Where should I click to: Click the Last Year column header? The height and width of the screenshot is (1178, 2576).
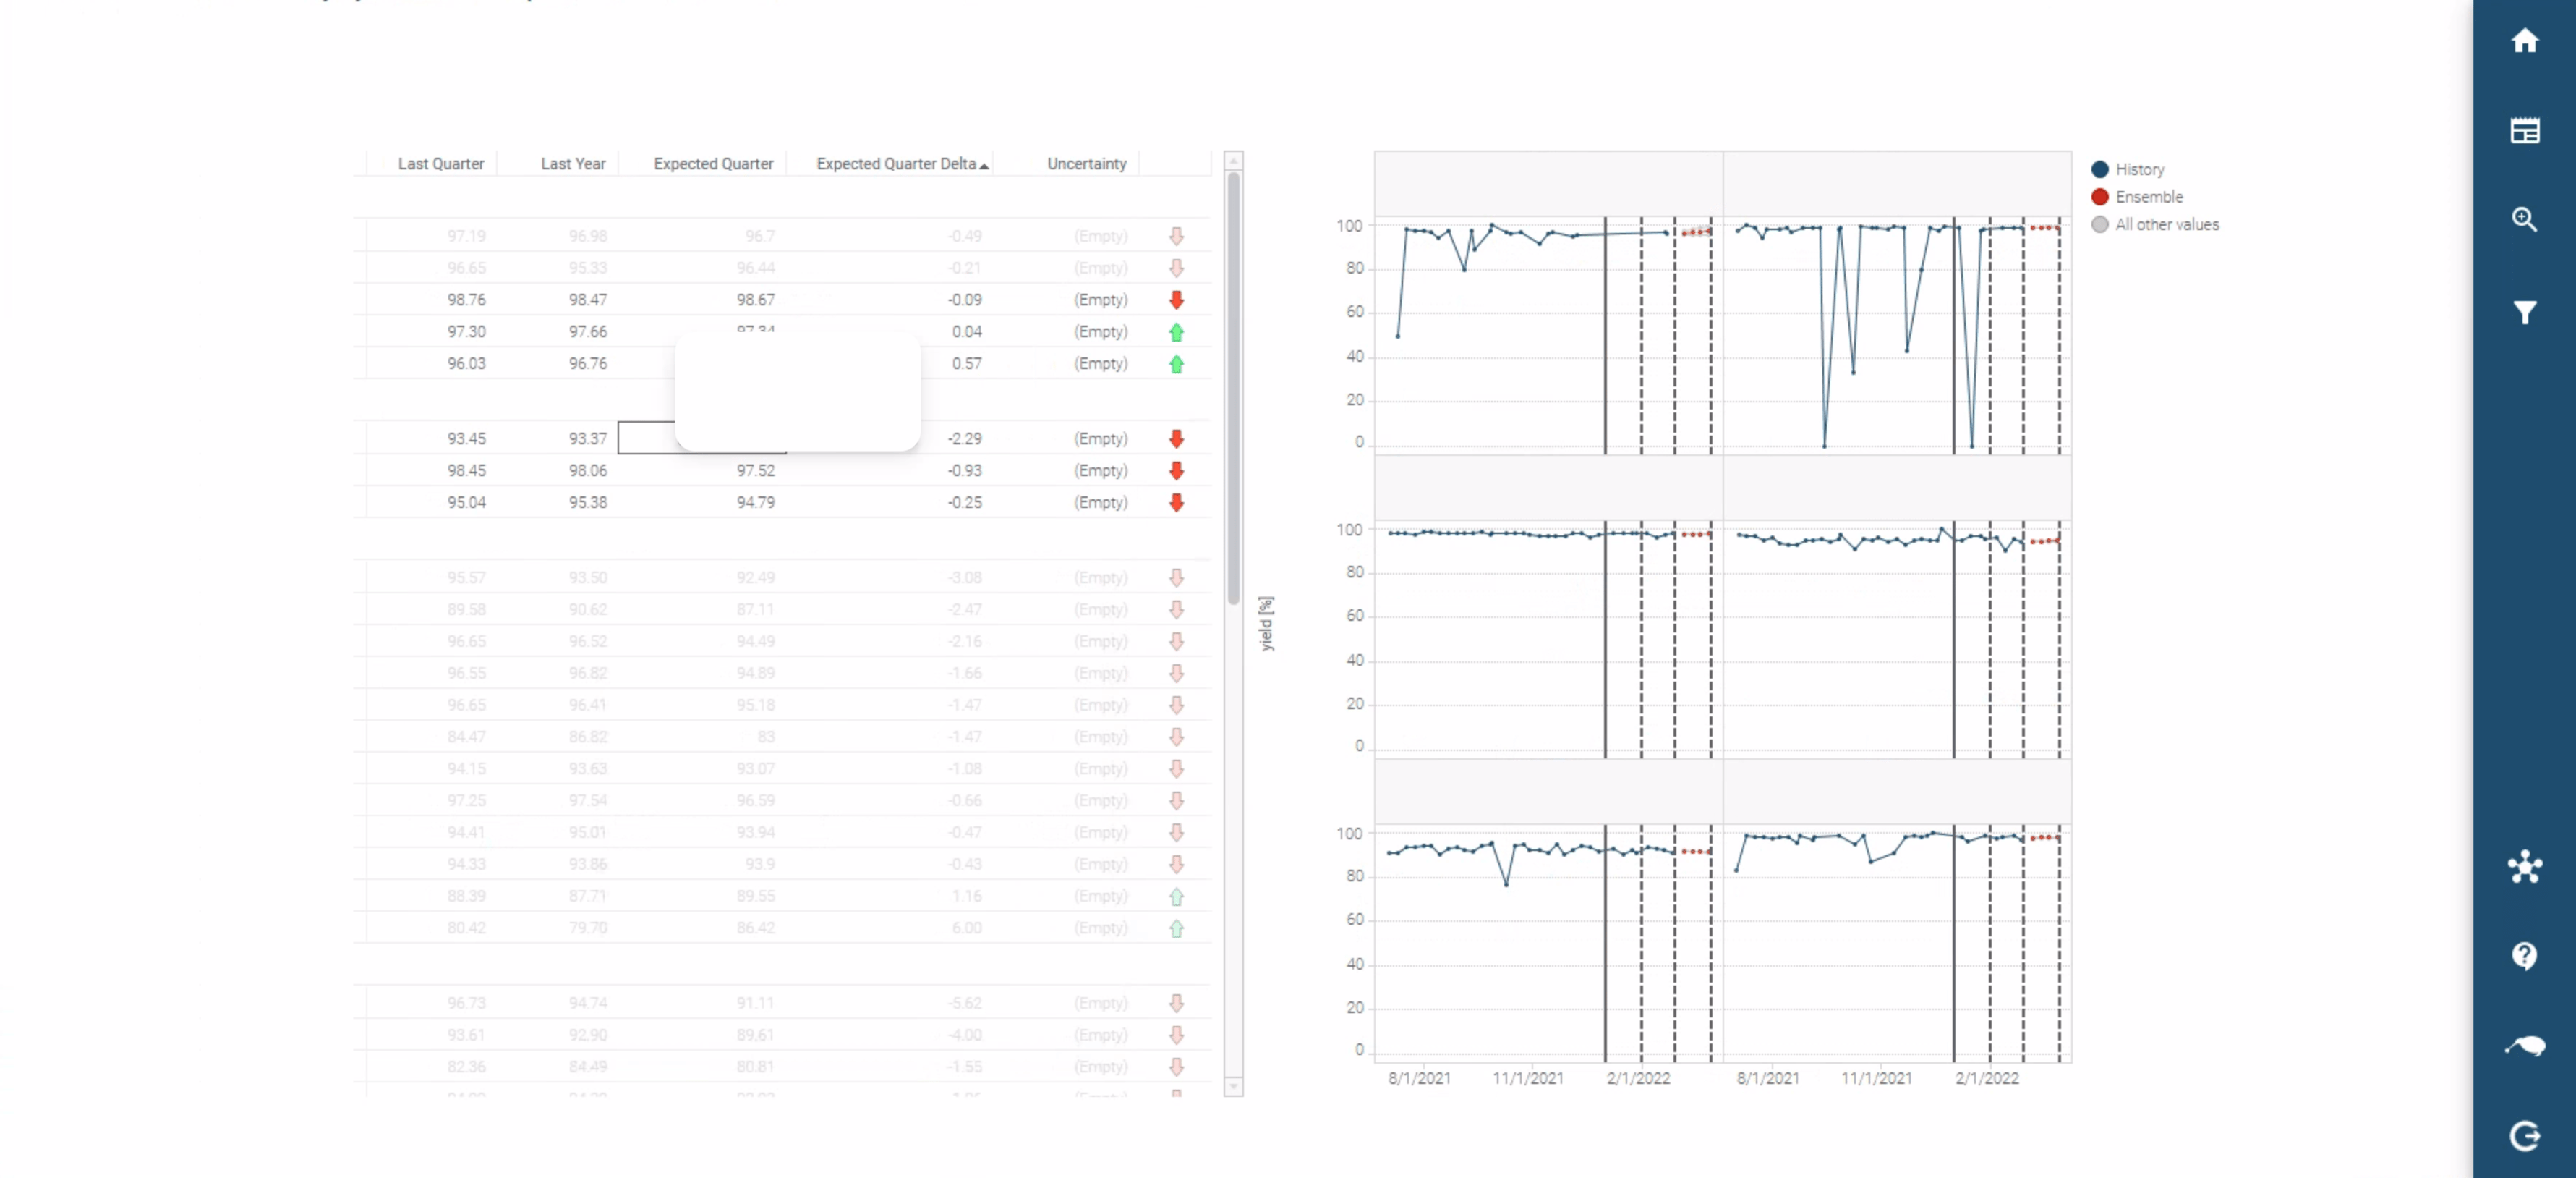[572, 164]
